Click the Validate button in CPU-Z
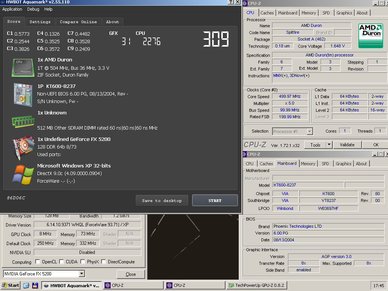This screenshot has height=291, width=388. (x=347, y=145)
